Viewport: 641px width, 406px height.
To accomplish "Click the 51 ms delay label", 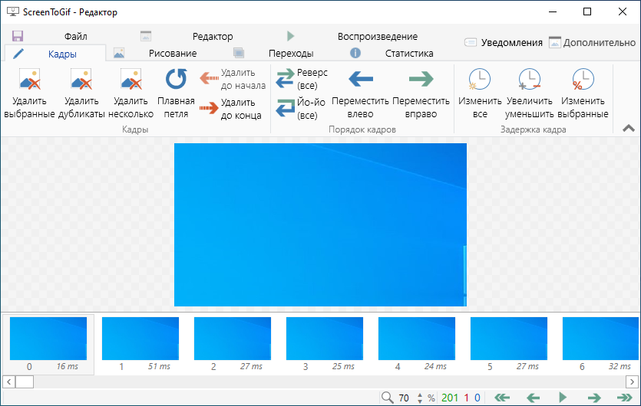I will [159, 366].
